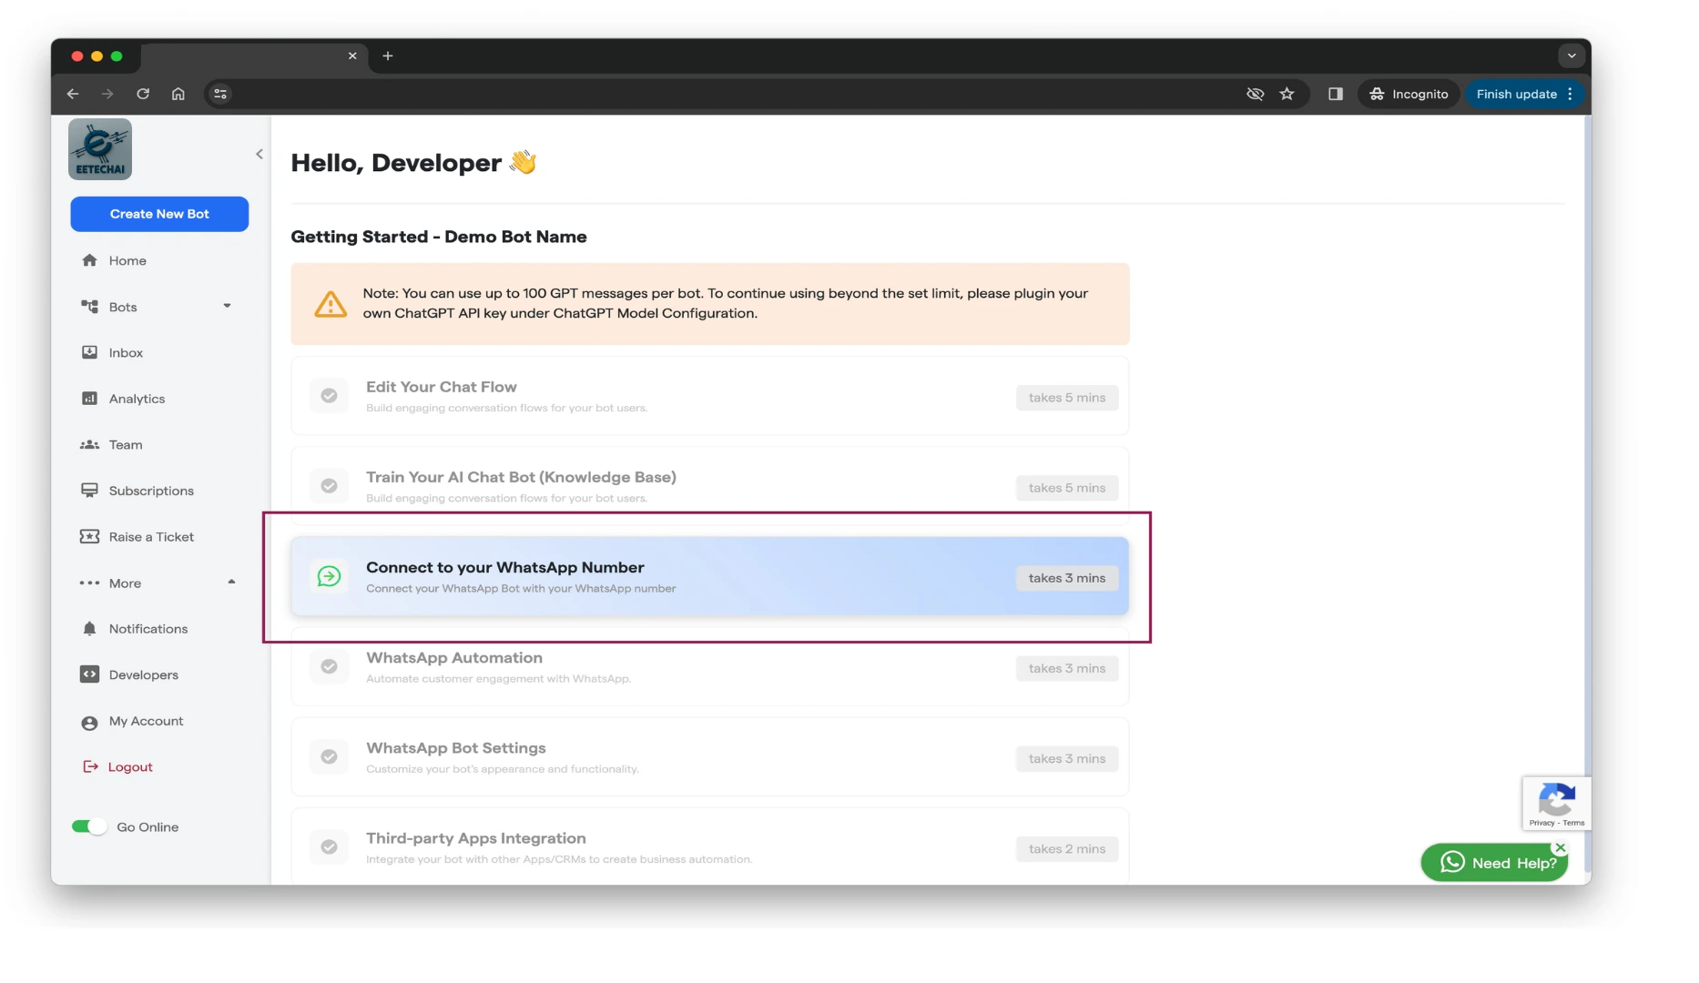The image size is (1699, 983).
Task: Open the tab search dropdown
Action: point(1572,56)
